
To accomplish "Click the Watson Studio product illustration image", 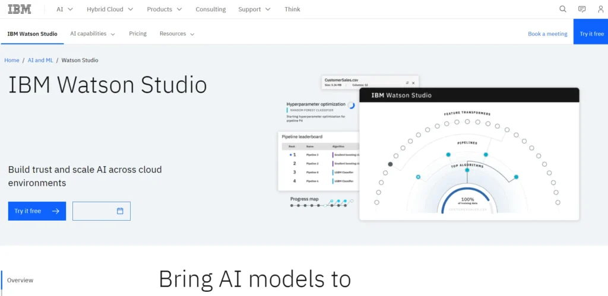I will [429, 147].
